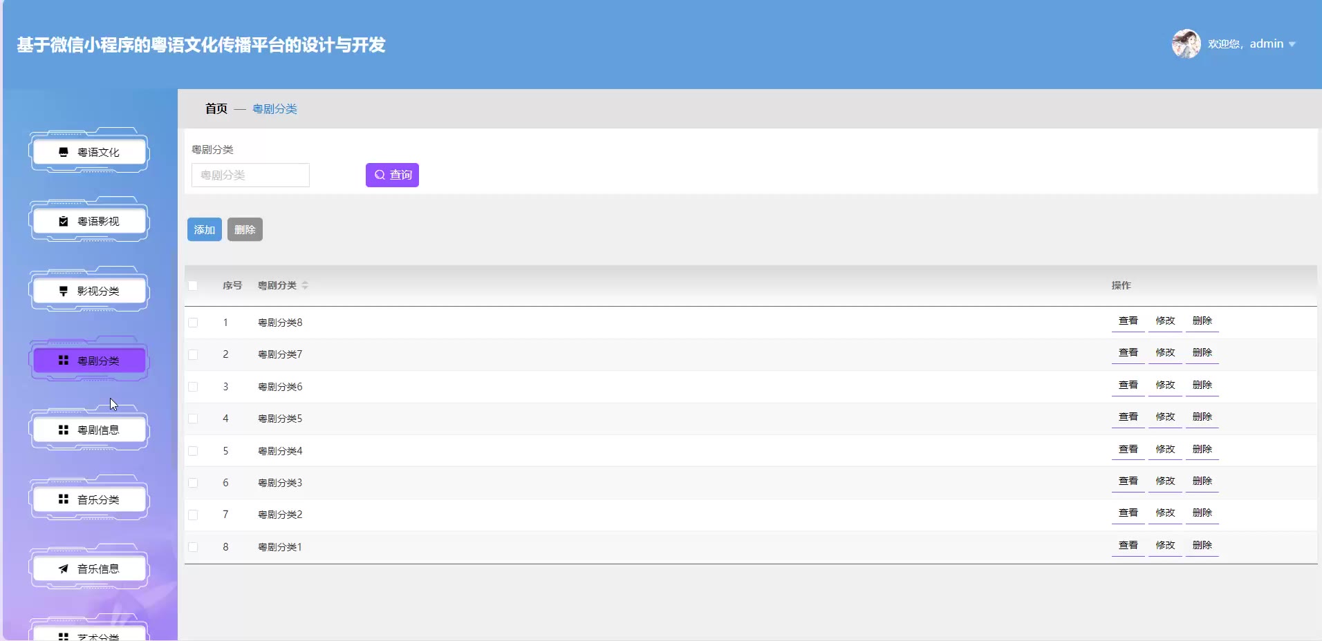
Task: Delete the 粤剧分类7 entry
Action: pos(1202,353)
